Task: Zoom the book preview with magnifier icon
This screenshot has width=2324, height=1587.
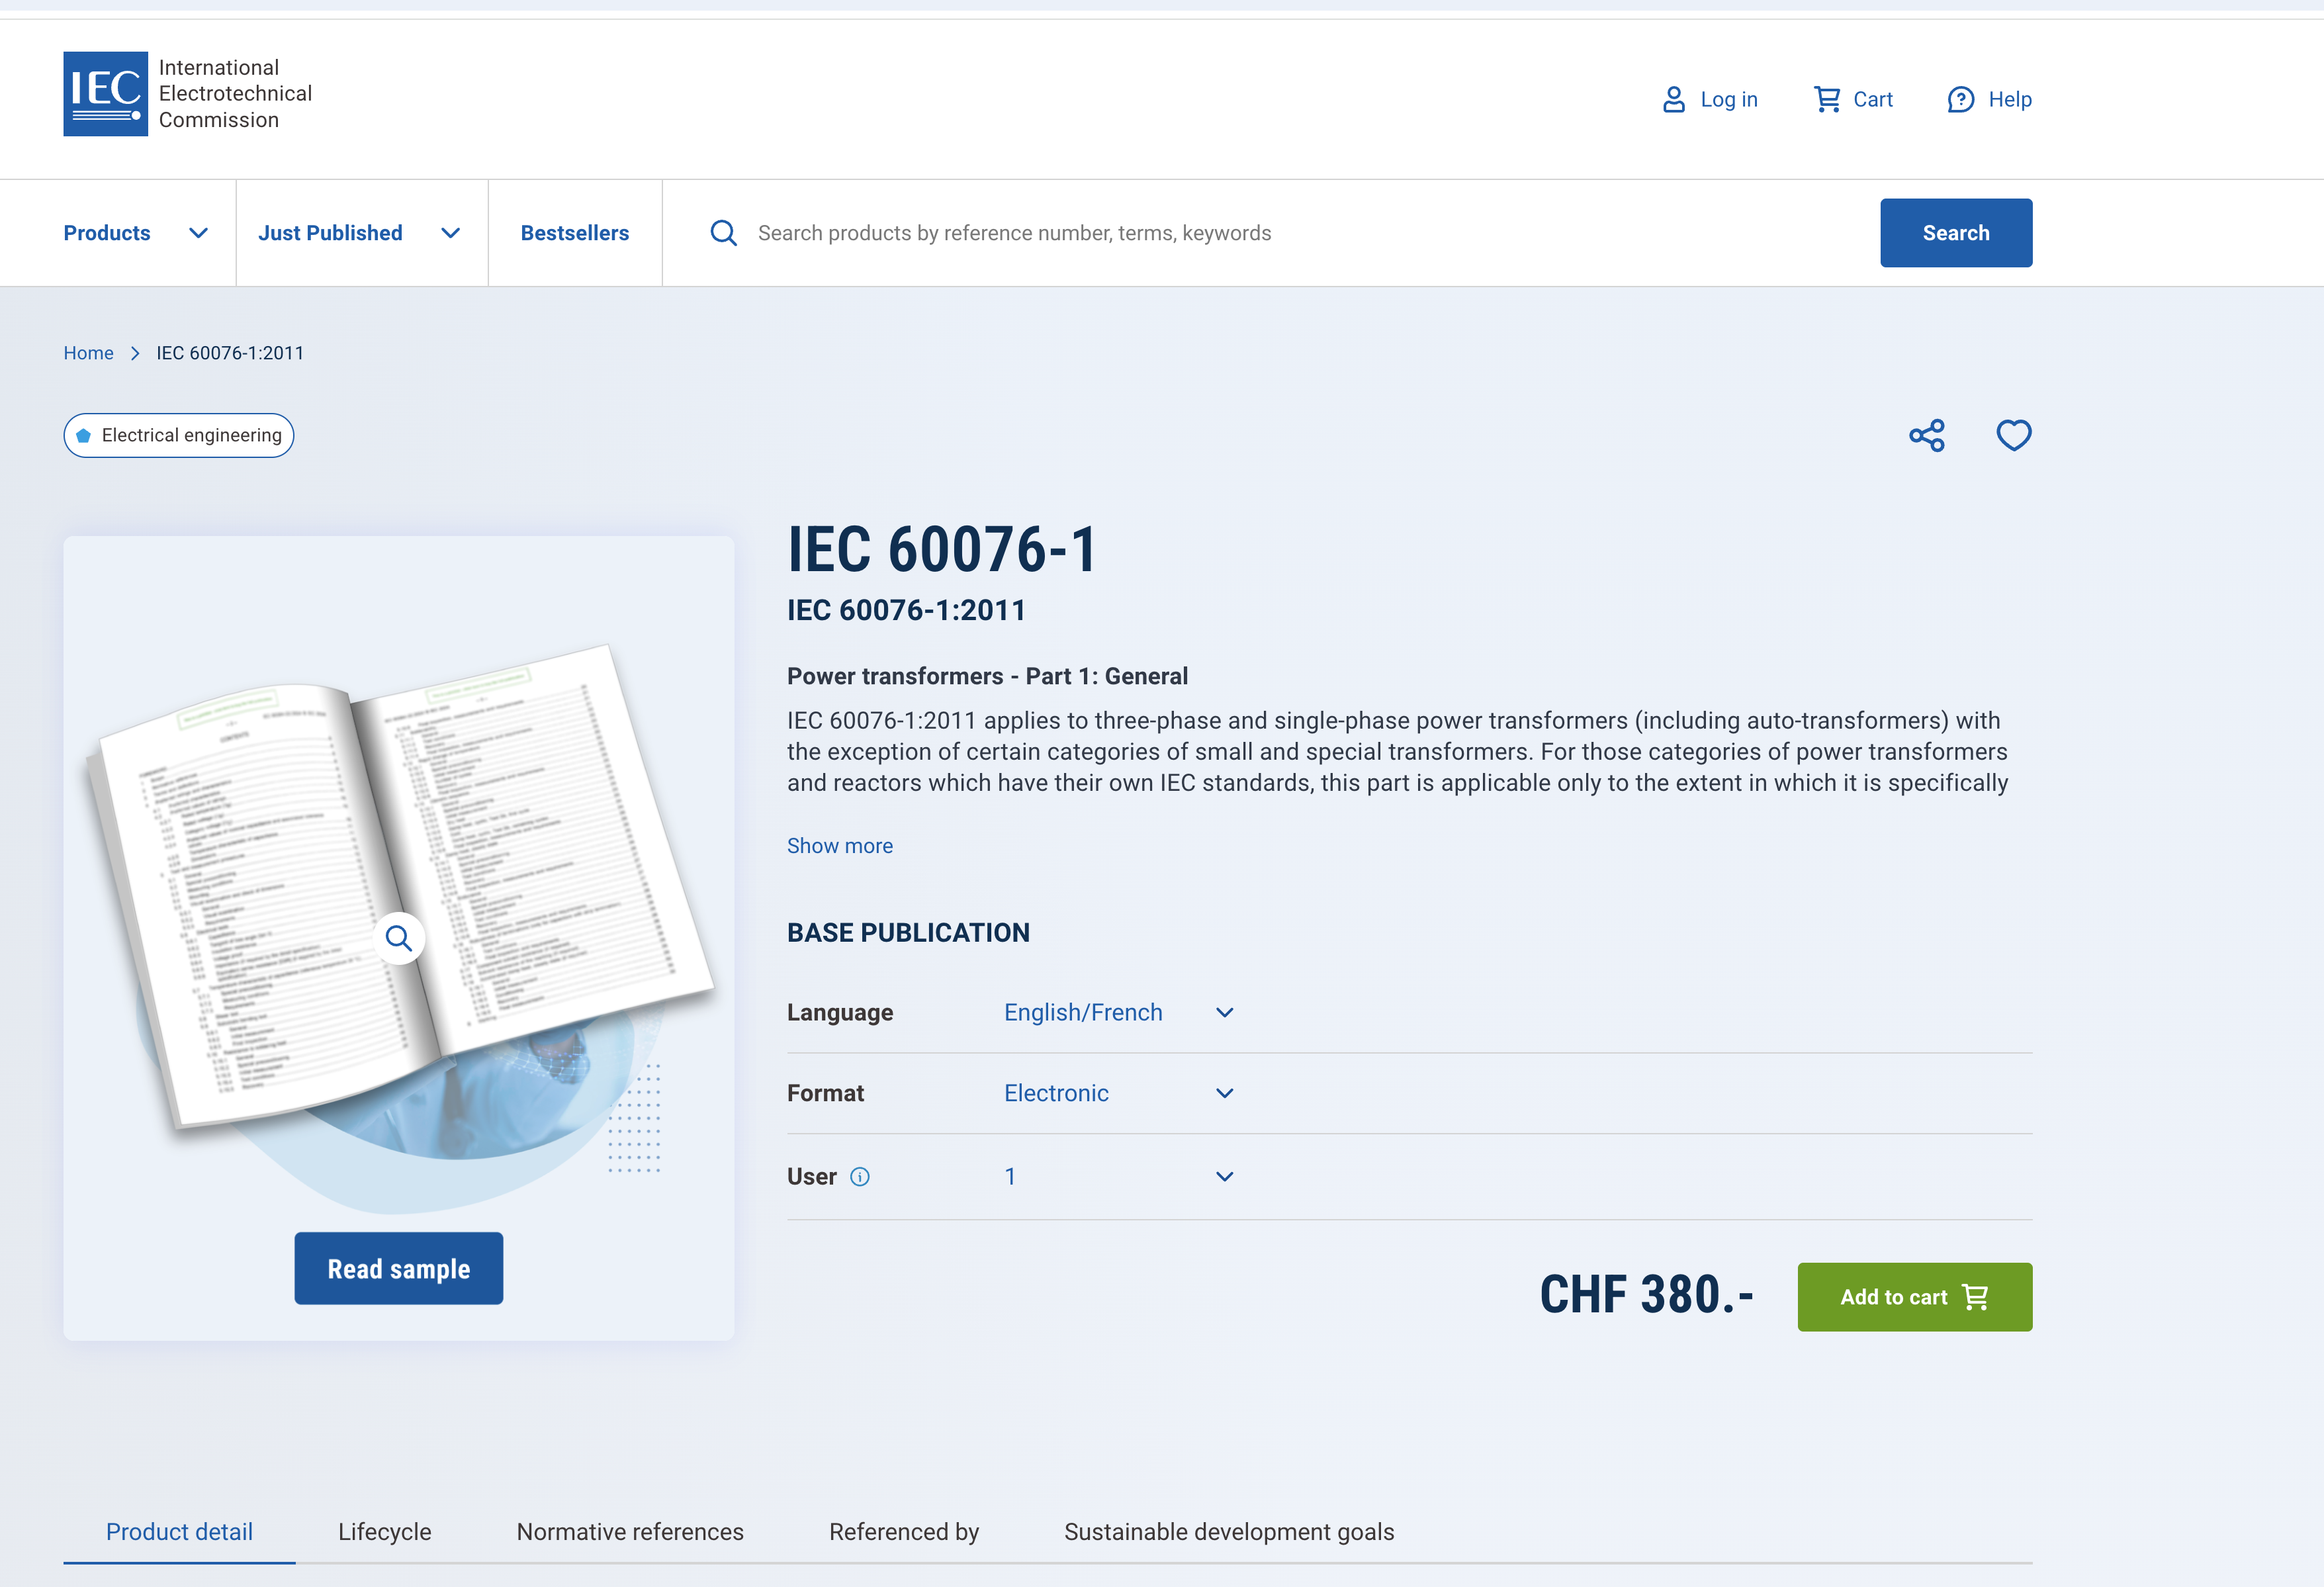Action: 399,938
